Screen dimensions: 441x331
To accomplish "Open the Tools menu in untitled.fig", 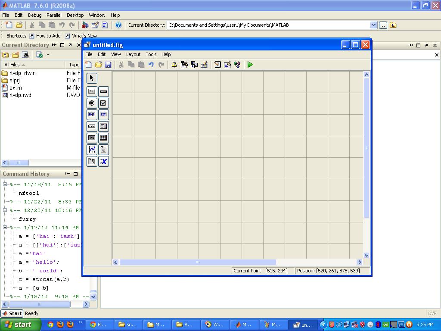I will point(151,54).
